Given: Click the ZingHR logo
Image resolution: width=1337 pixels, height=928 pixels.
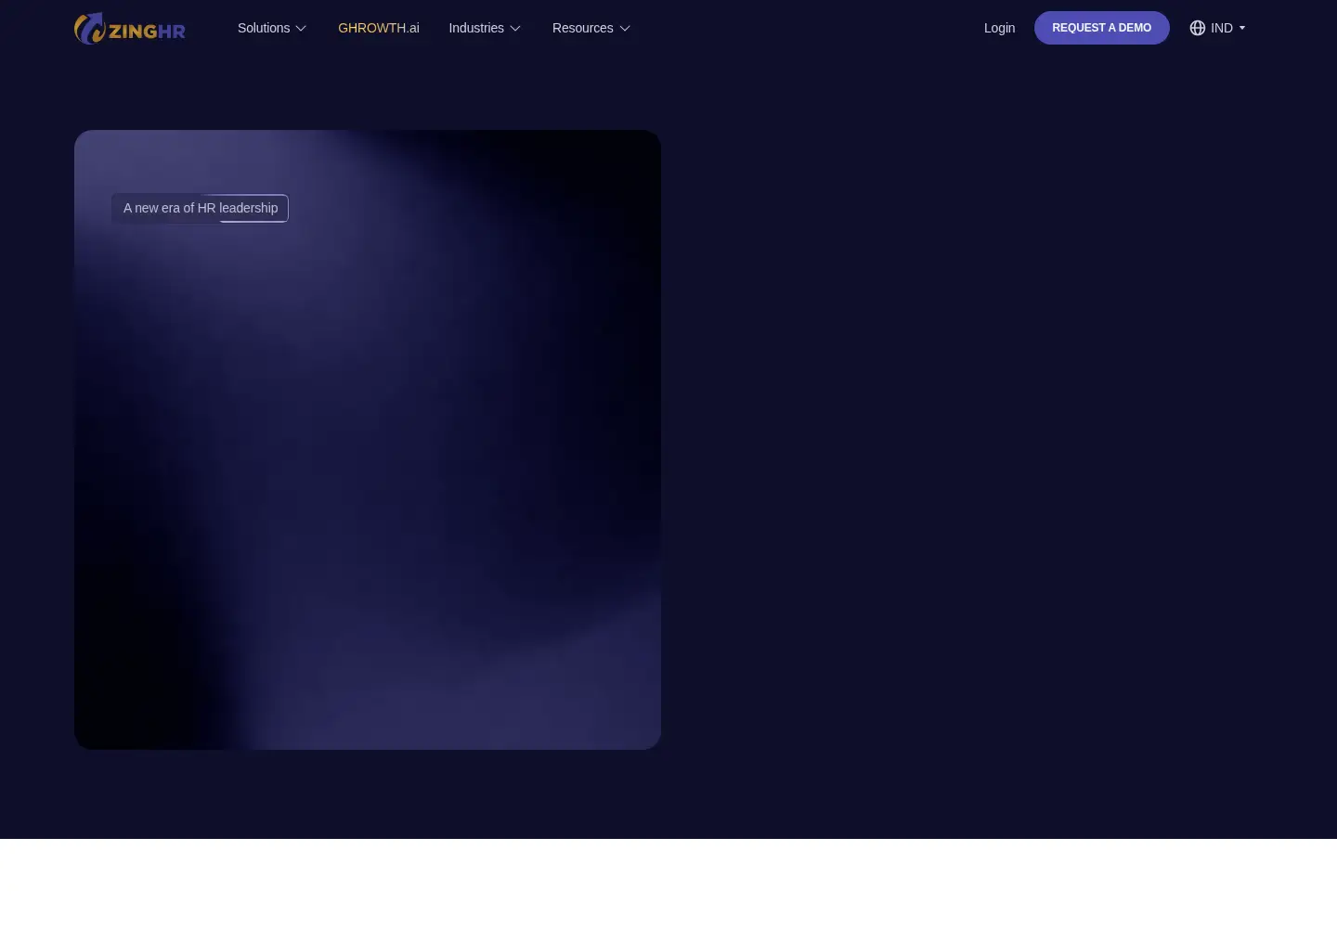Looking at the screenshot, I should point(130,29).
